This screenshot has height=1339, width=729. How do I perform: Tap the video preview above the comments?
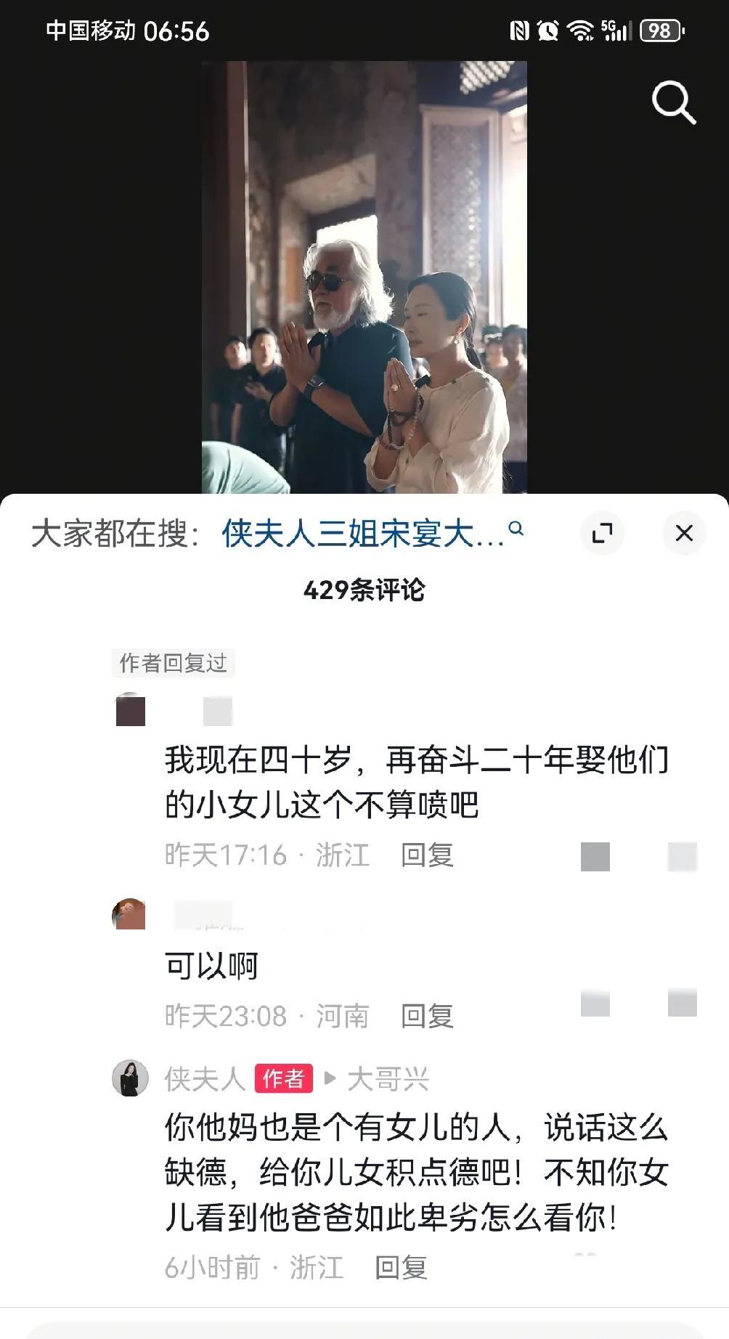click(x=364, y=277)
